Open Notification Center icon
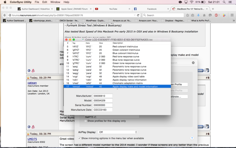 (x=230, y=2)
